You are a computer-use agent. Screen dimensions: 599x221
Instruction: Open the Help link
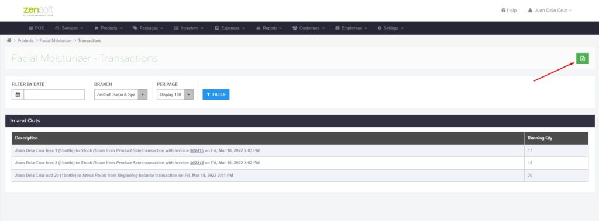point(509,10)
